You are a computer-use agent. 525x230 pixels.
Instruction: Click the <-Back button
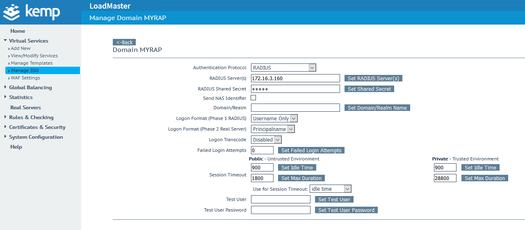click(124, 42)
